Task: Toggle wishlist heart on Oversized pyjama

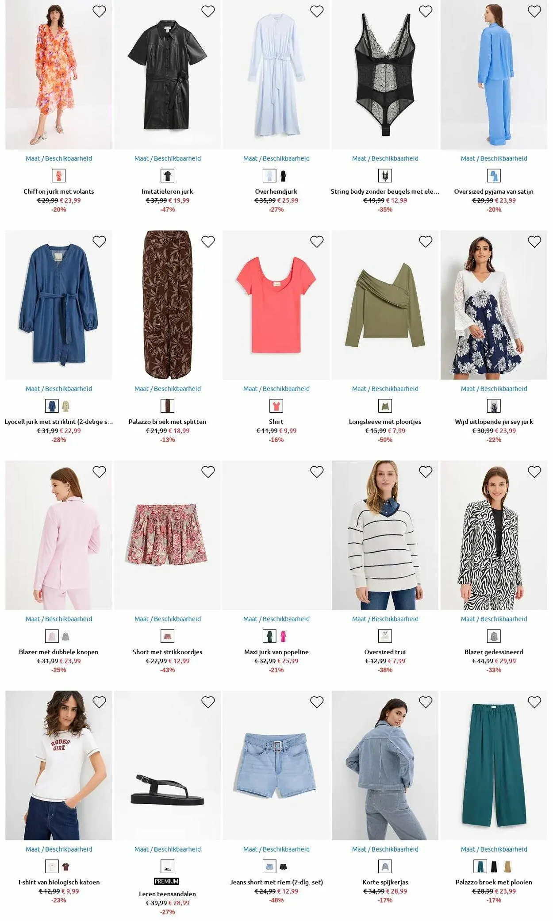Action: (x=534, y=12)
